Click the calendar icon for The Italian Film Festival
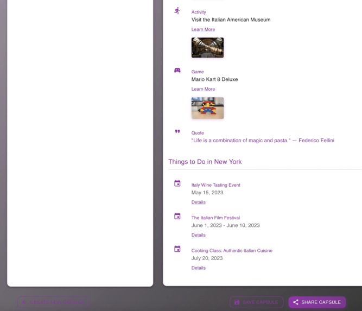This screenshot has width=362, height=311. coord(177,216)
